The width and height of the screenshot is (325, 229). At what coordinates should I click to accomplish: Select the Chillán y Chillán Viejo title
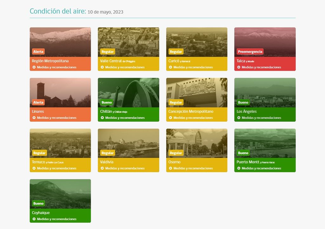114,111
